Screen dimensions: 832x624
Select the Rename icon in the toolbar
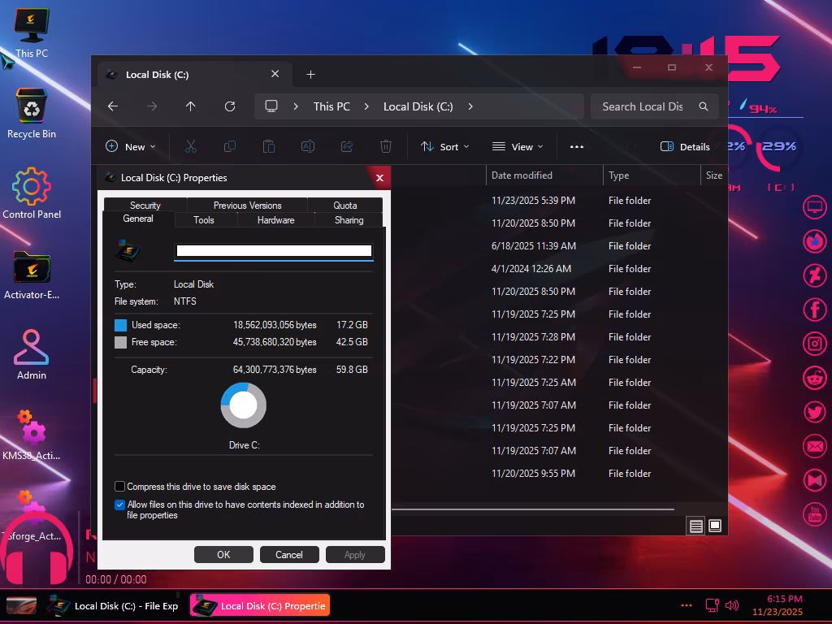[308, 146]
